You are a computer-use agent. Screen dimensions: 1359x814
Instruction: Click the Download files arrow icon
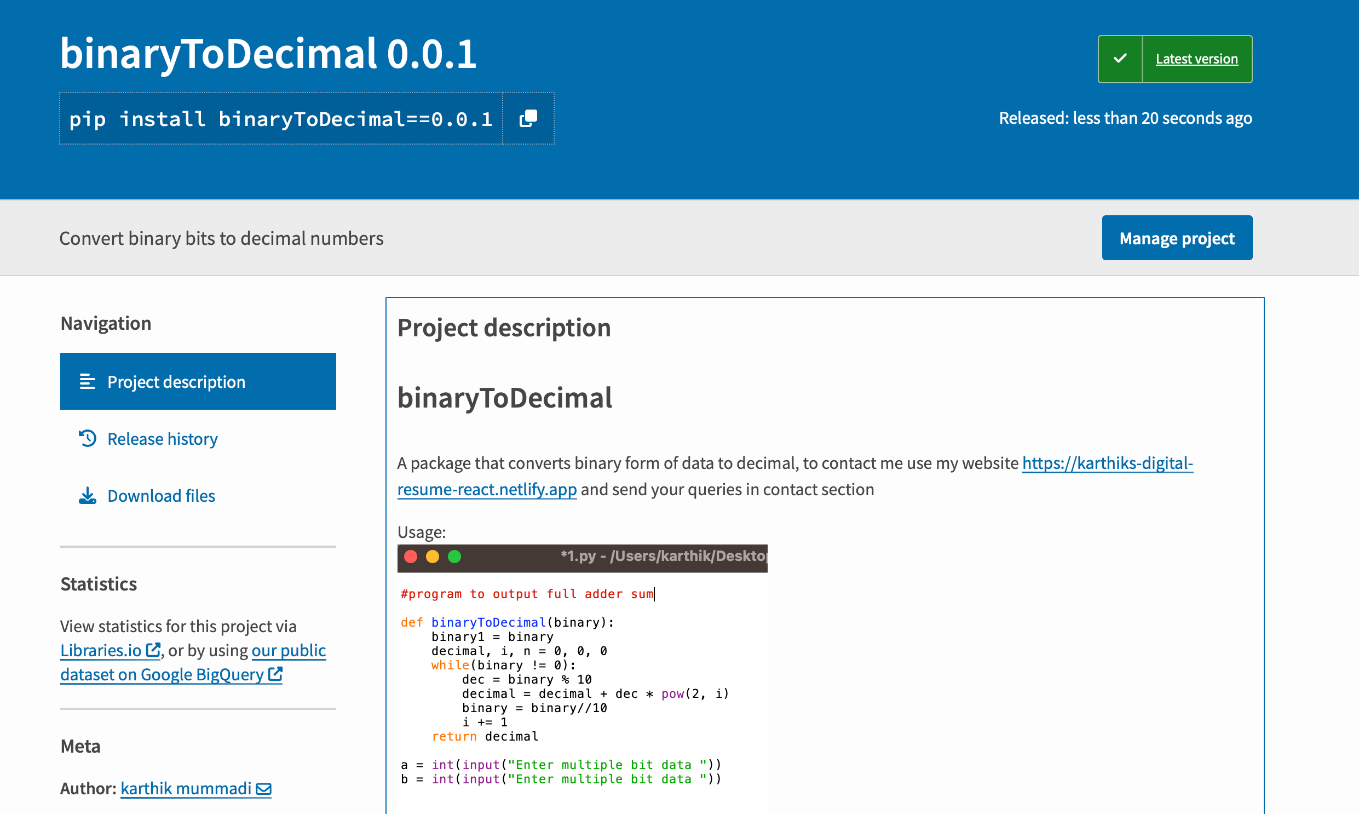(x=88, y=495)
